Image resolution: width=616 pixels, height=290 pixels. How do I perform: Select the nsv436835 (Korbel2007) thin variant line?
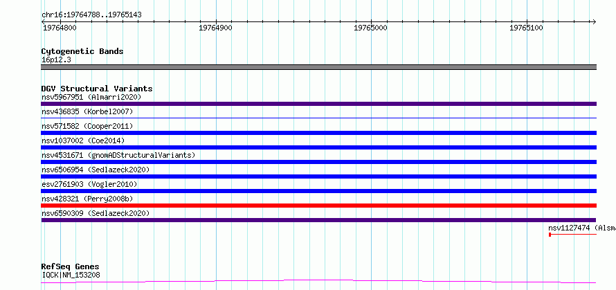pyautogui.click(x=318, y=118)
